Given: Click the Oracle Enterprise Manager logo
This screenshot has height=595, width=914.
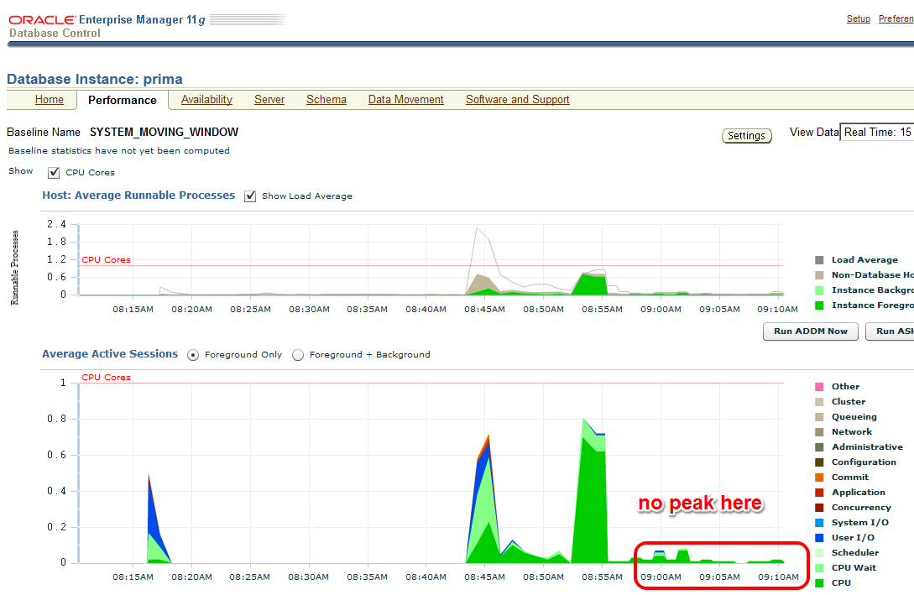Looking at the screenshot, I should tap(107, 20).
